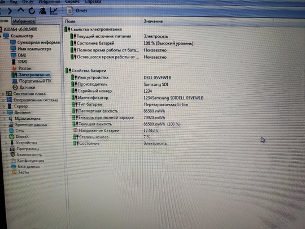The image size is (305, 229).
Task: Select Портативный ПК in the tree
Action: [32, 81]
